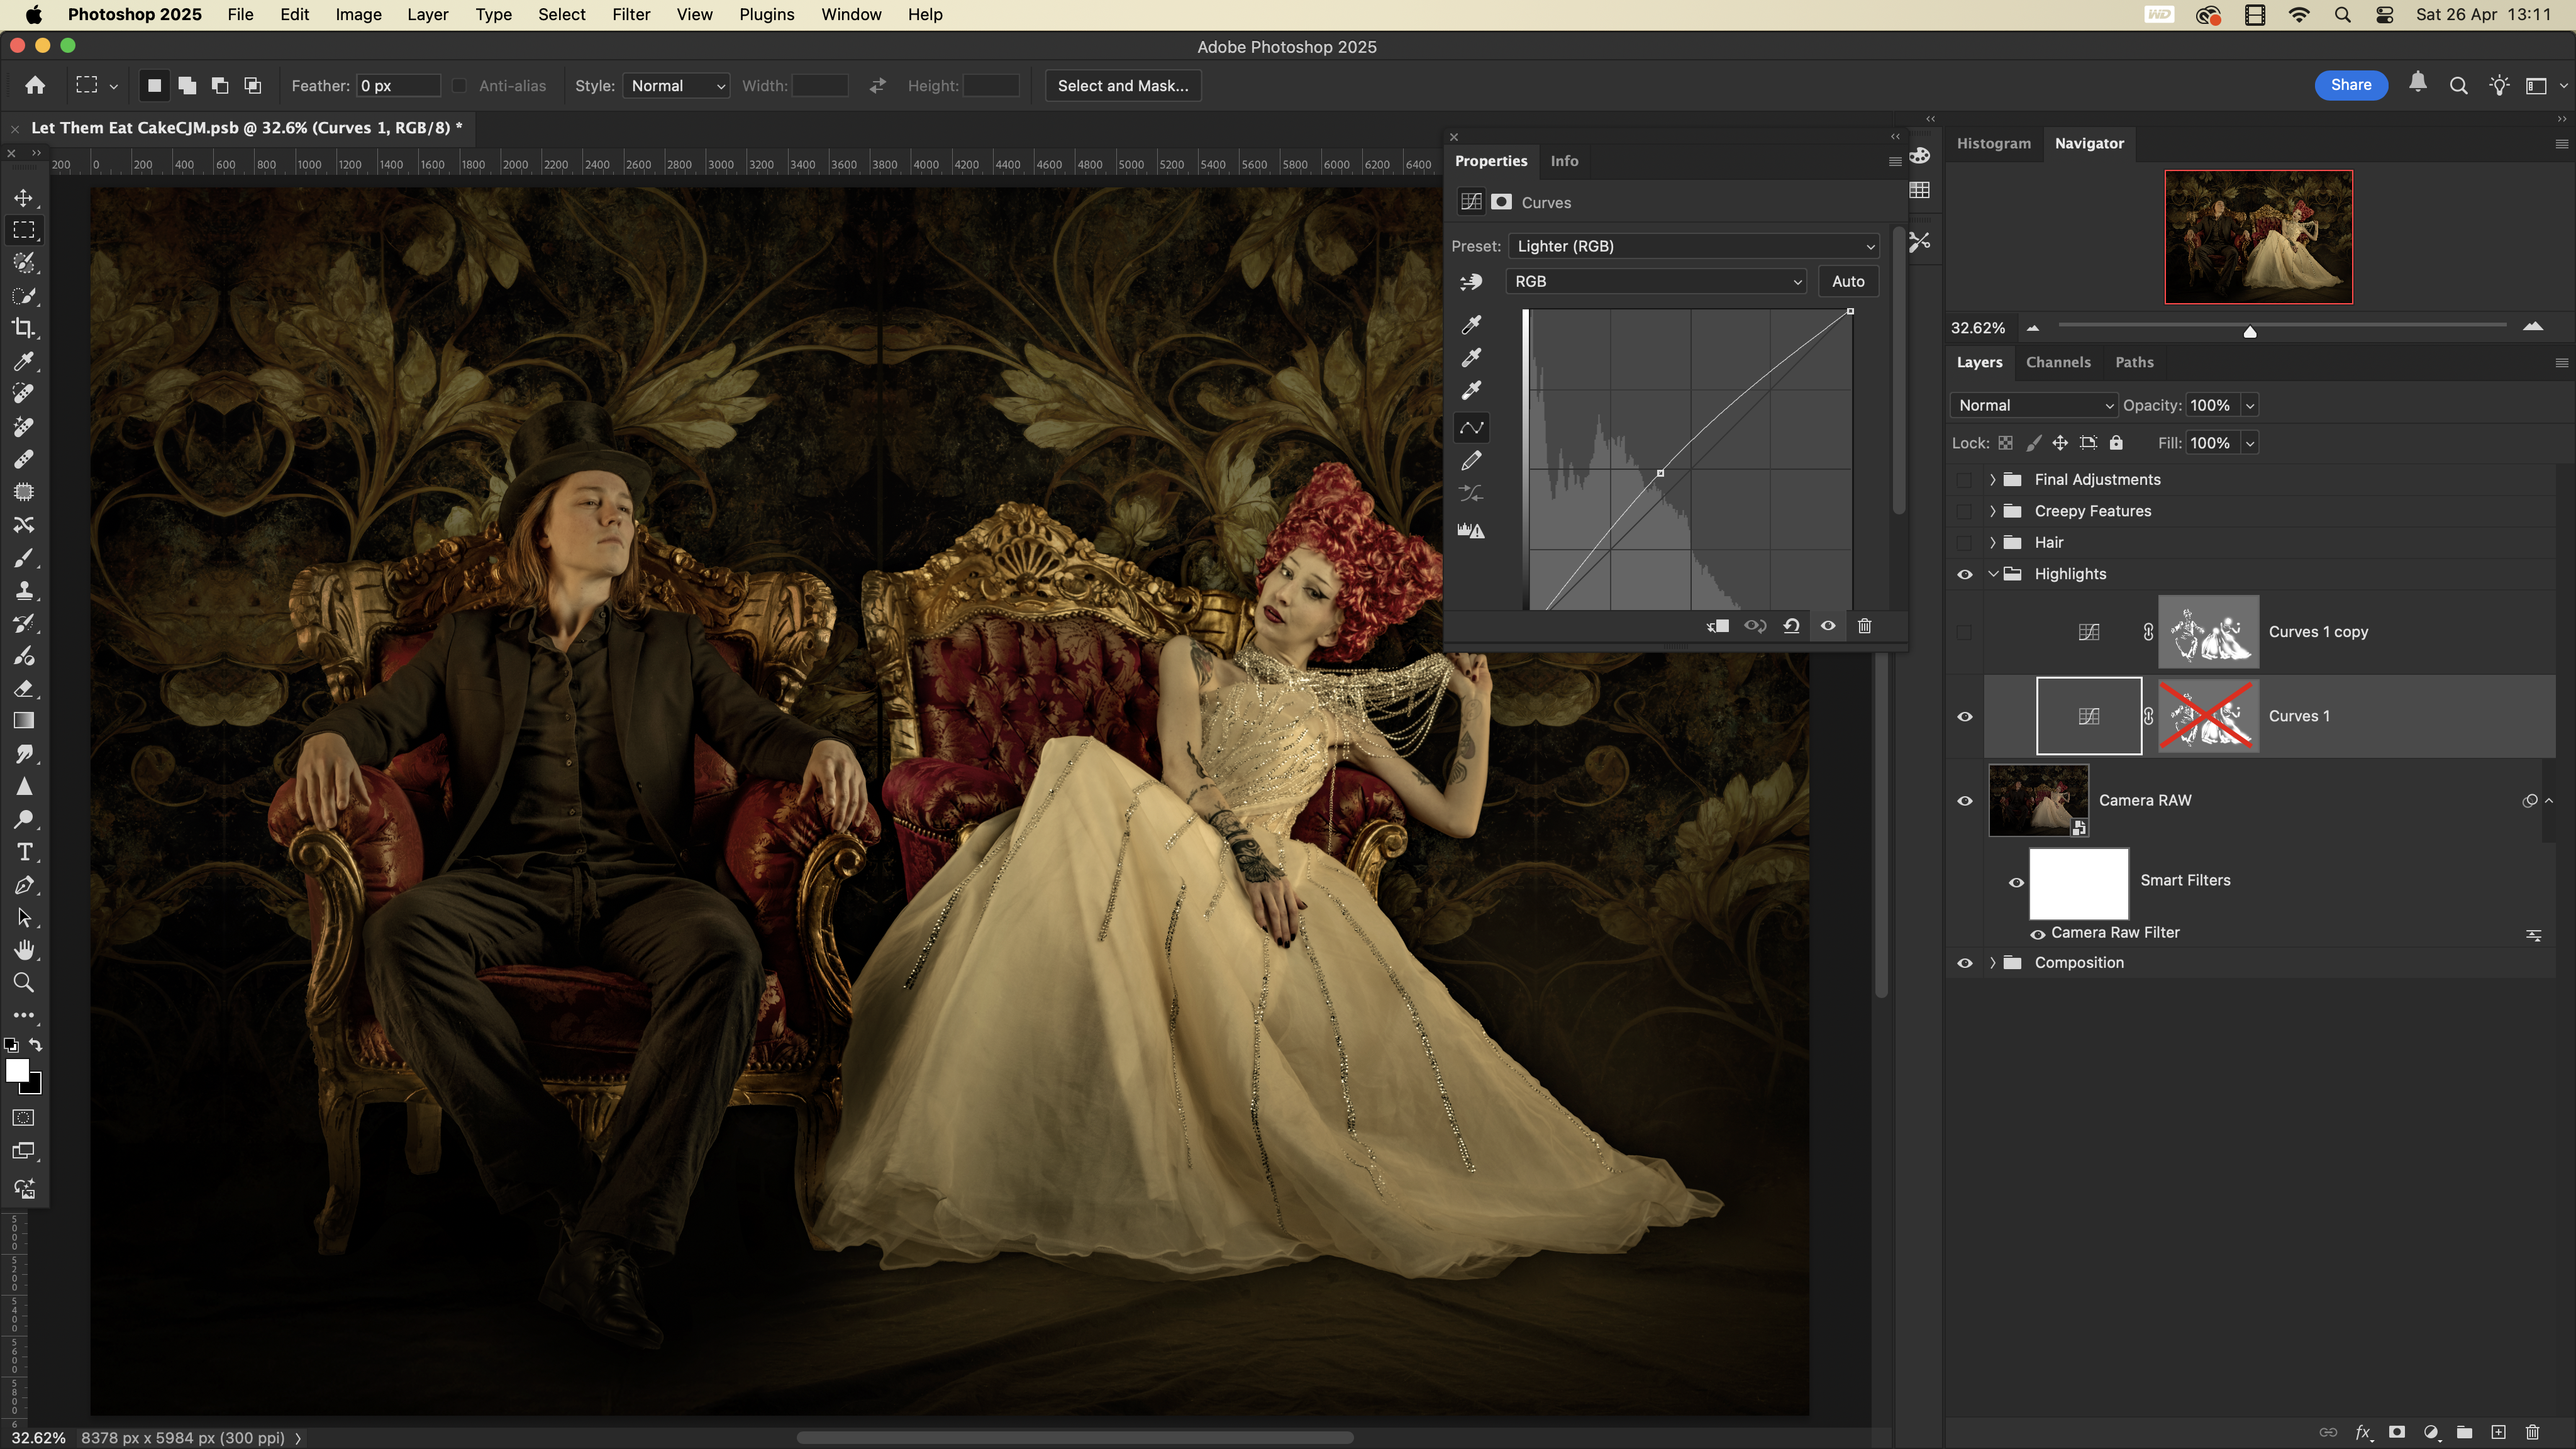Click the delete adjustment trash icon
This screenshot has height=1449, width=2576.
click(1864, 626)
